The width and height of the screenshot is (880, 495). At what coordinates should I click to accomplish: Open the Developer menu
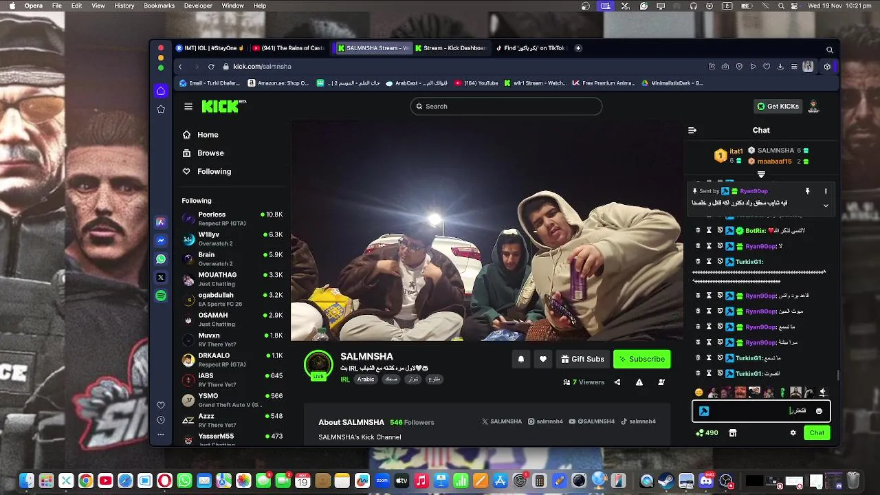tap(198, 5)
